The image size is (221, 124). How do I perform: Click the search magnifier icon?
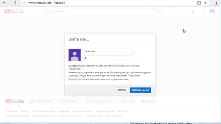pyautogui.click(x=159, y=11)
